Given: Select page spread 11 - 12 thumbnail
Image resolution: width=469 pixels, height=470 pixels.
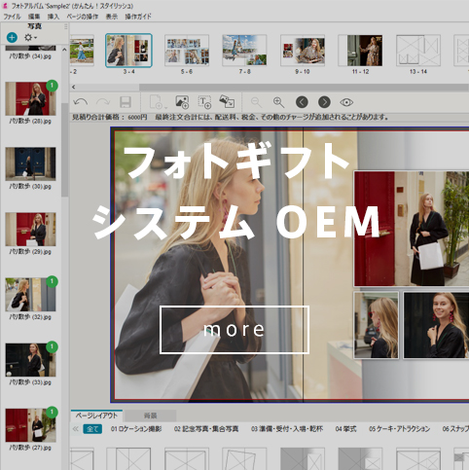Looking at the screenshot, I should [360, 51].
